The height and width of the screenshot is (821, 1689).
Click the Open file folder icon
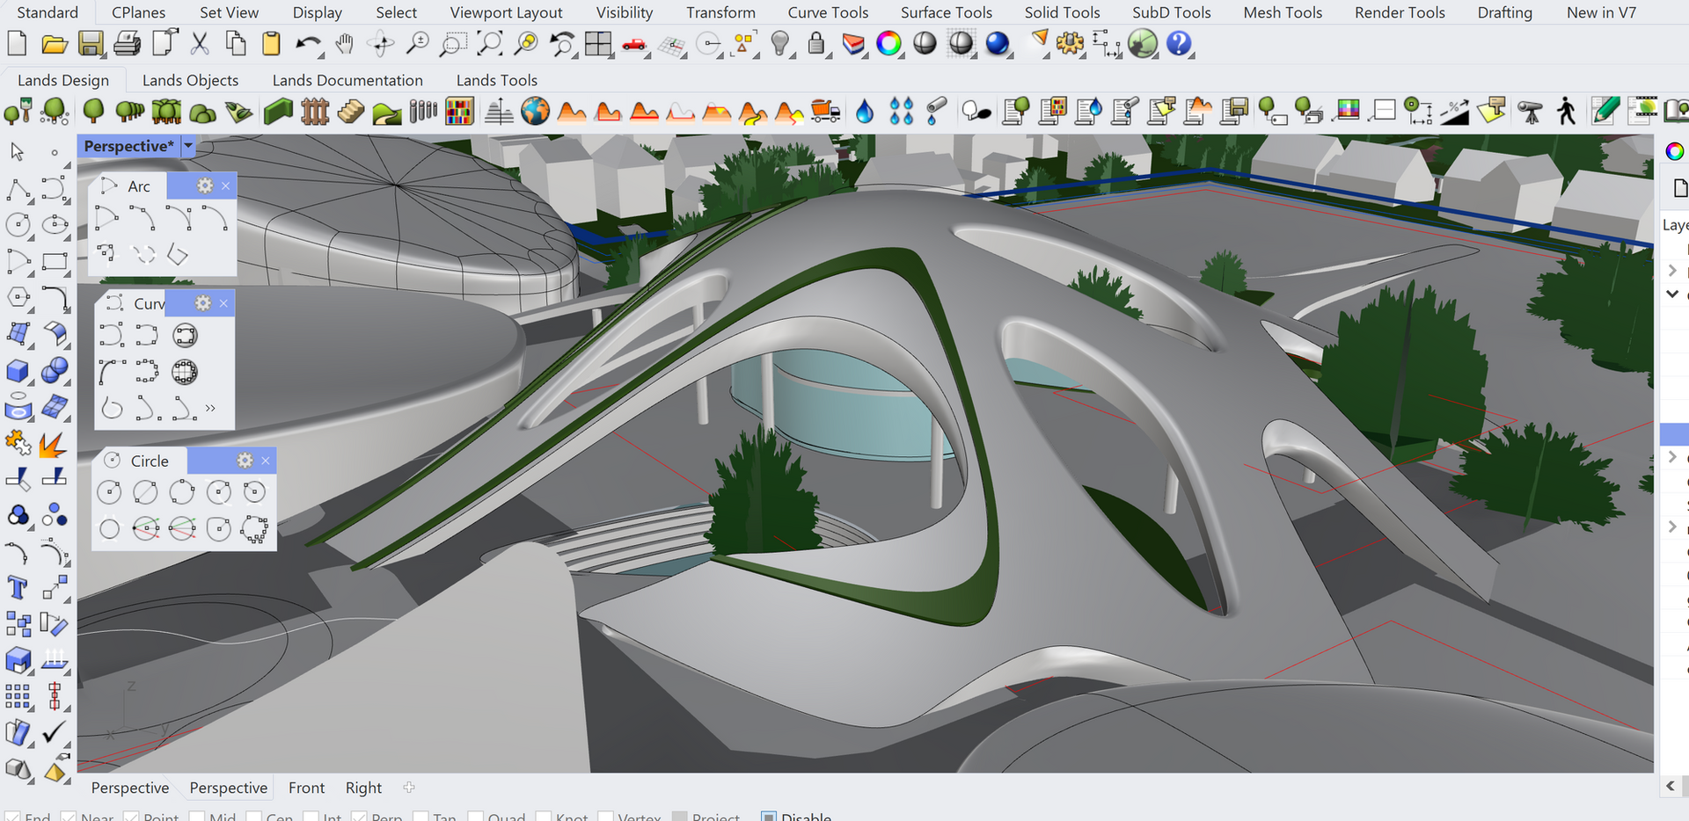(55, 43)
